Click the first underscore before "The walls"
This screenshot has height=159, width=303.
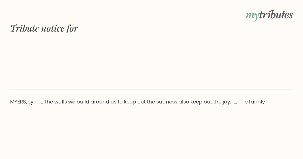(x=42, y=103)
